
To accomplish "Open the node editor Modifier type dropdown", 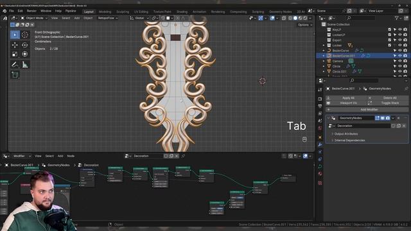I will [x=21, y=156].
